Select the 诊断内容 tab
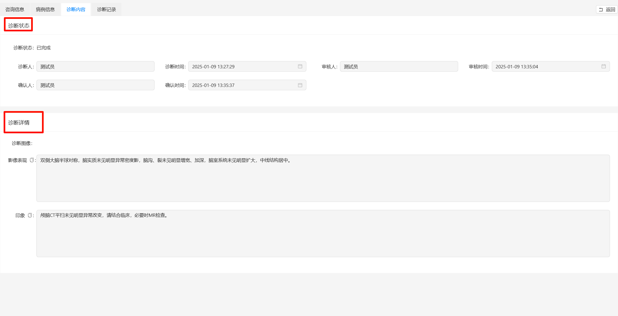This screenshot has height=316, width=618. click(x=76, y=9)
